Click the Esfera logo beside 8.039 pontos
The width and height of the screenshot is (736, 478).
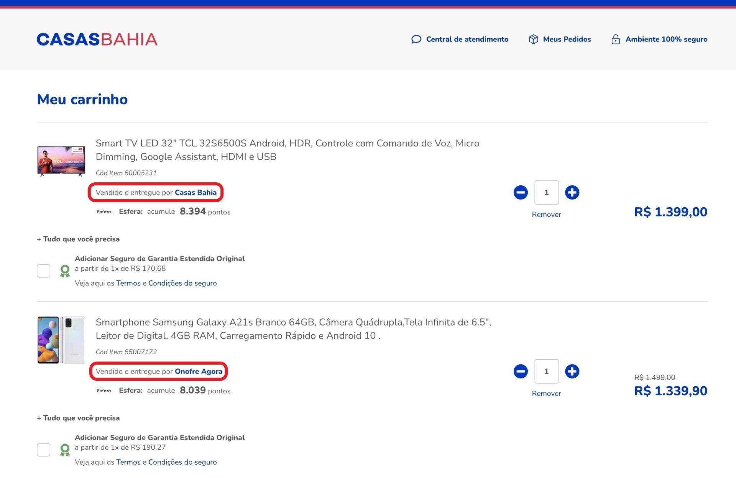pos(105,391)
